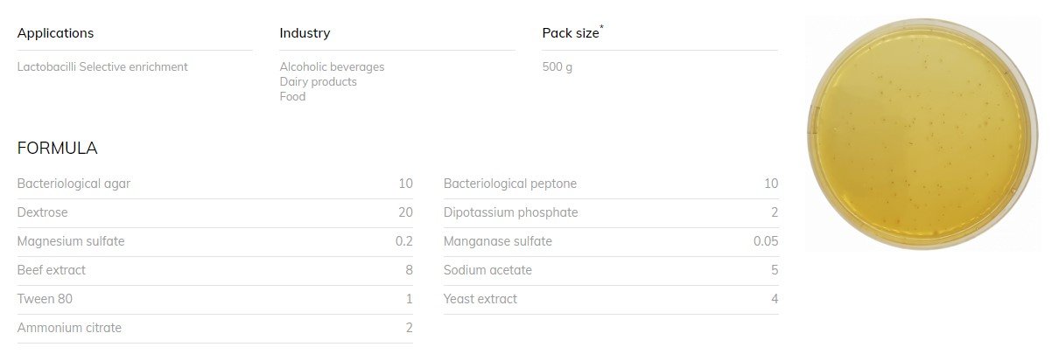This screenshot has height=361, width=1059.
Task: Select the Lactobacilli Selective enrichment text
Action: coord(102,66)
